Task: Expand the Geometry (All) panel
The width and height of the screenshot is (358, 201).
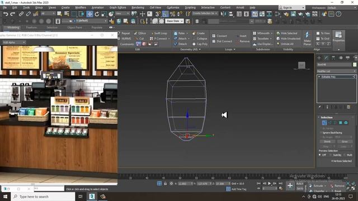Action: pos(190,49)
